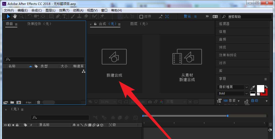Open the 文件(F) menu
Image resolution: width=275 pixels, height=139 pixels.
(x=9, y=10)
